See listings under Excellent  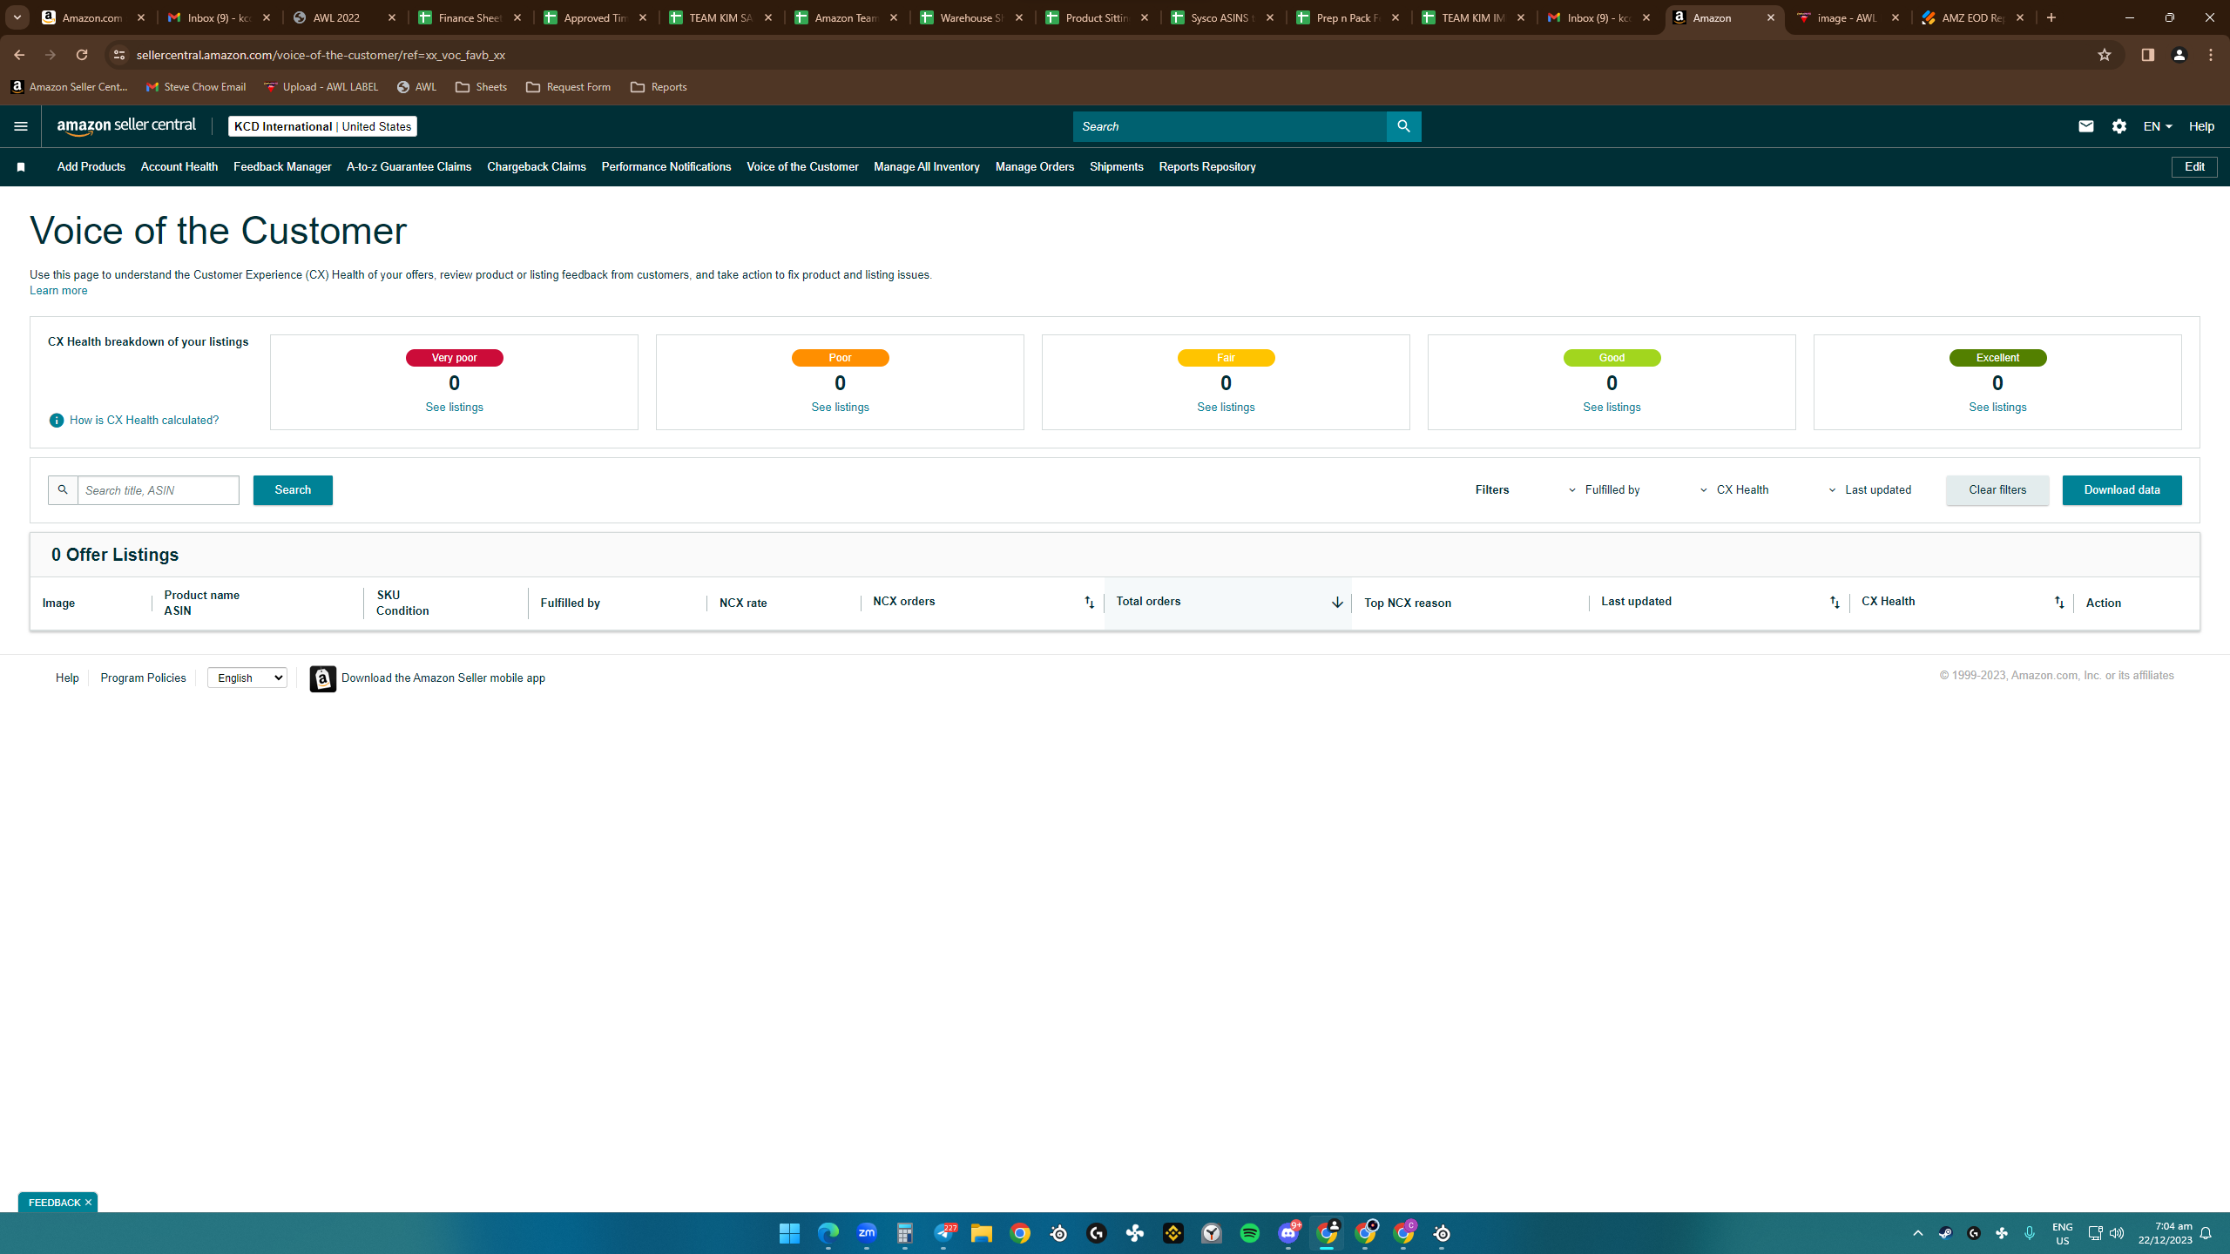(1997, 408)
